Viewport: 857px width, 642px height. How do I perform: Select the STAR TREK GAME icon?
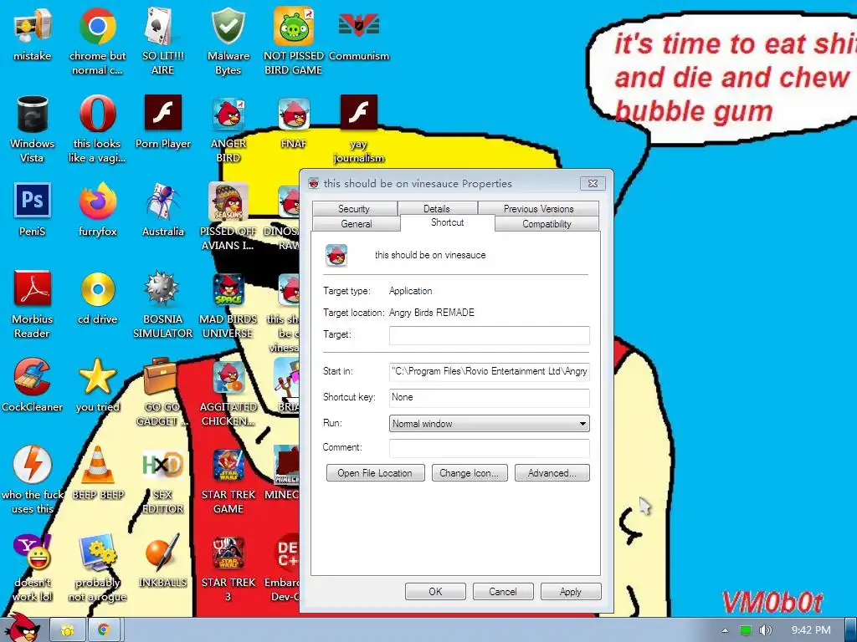[x=228, y=481]
